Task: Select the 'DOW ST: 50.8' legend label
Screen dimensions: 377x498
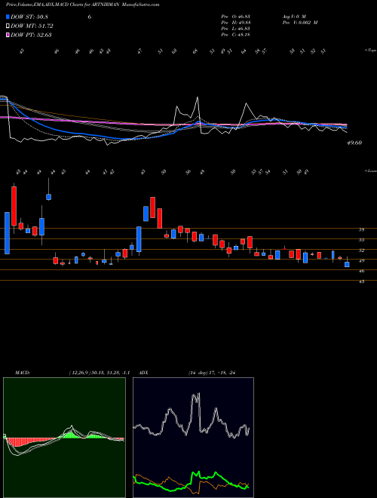Action: [29, 17]
